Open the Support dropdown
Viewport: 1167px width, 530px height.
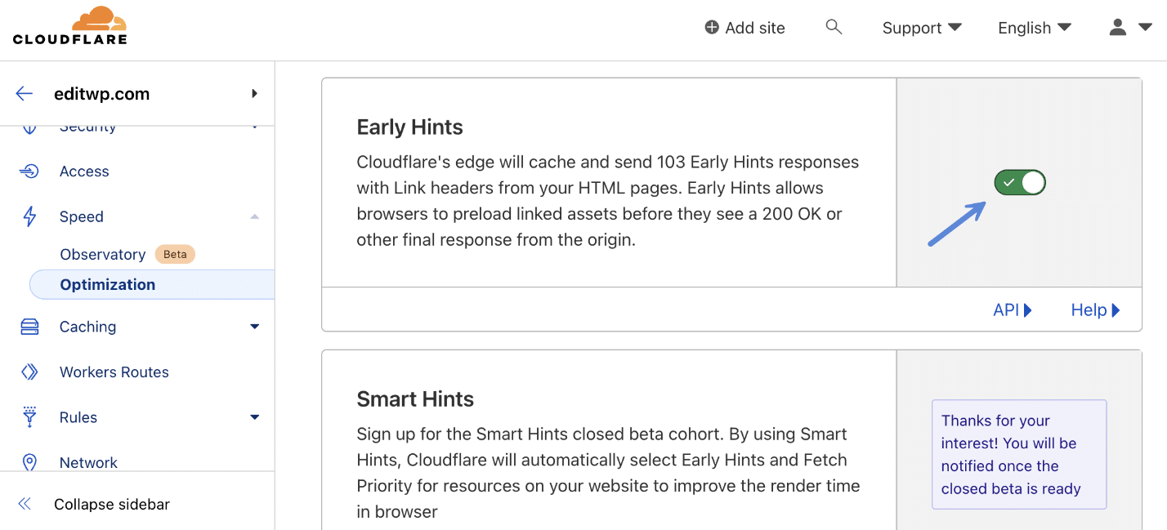point(921,27)
